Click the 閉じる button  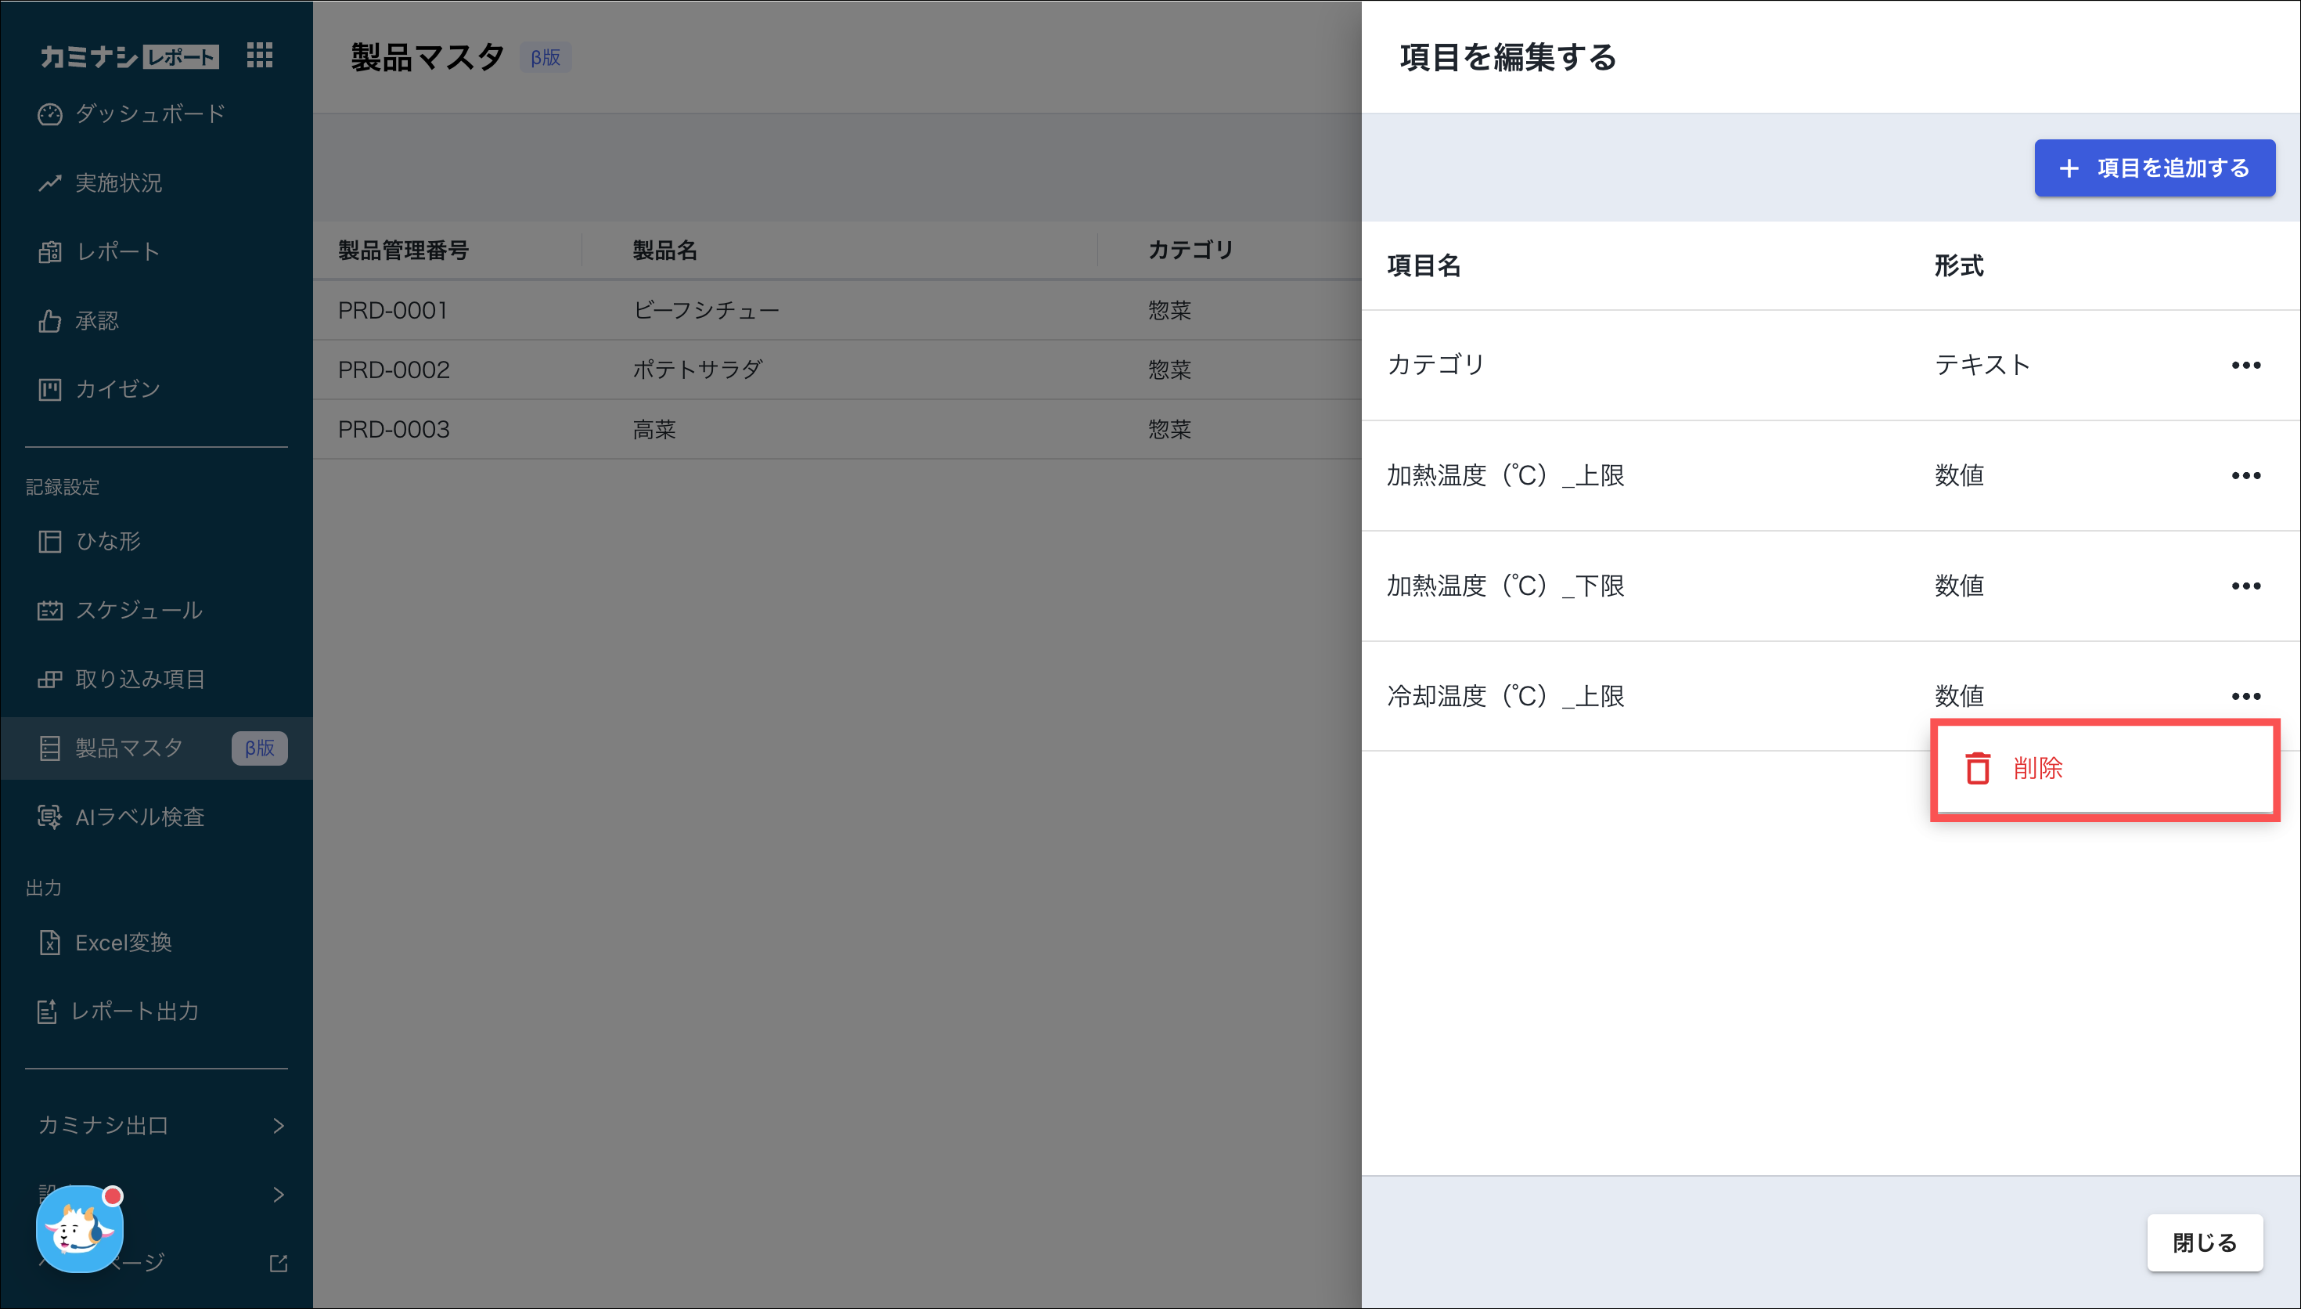(2204, 1242)
